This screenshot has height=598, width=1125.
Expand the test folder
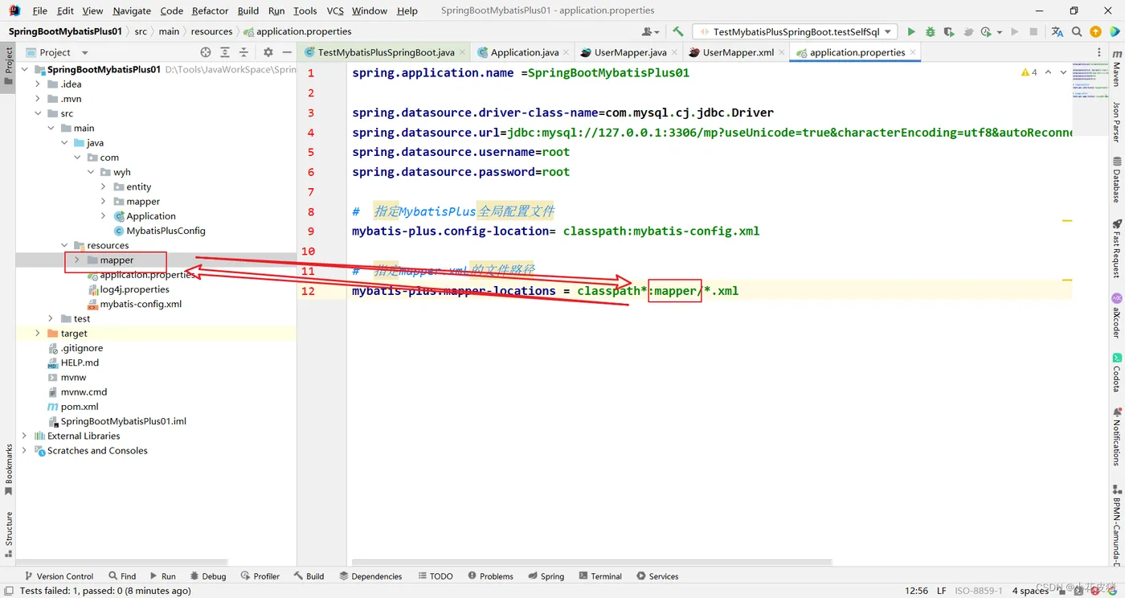point(51,319)
